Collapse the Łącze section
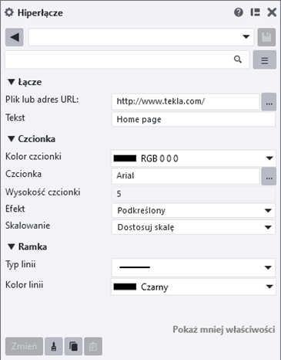 (12, 82)
